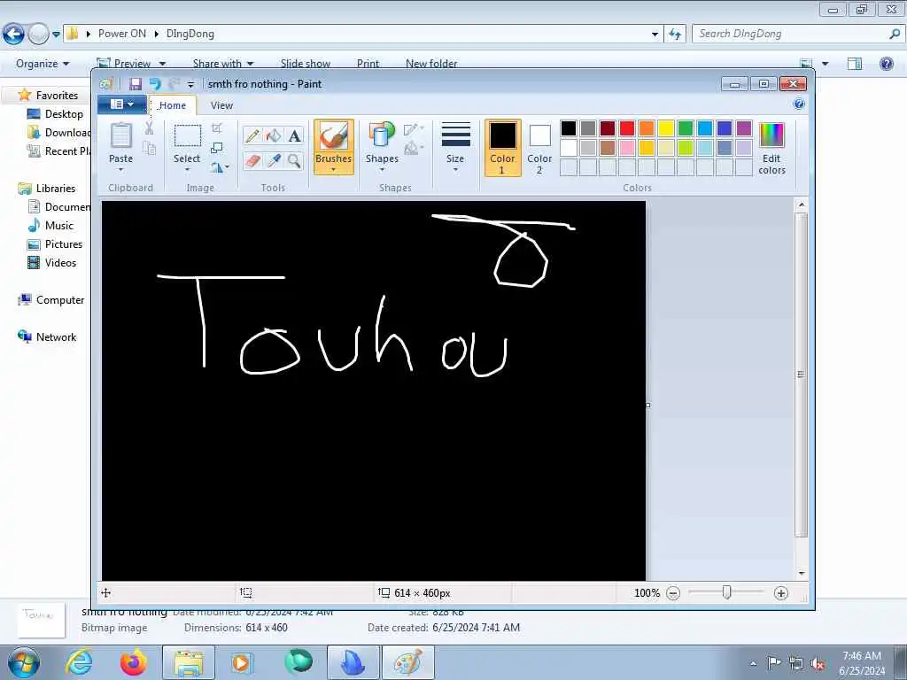Click Explorer back navigation button
Viewport: 907px width, 680px height.
pyautogui.click(x=14, y=35)
